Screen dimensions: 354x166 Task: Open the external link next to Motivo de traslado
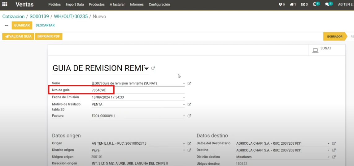click(x=189, y=104)
